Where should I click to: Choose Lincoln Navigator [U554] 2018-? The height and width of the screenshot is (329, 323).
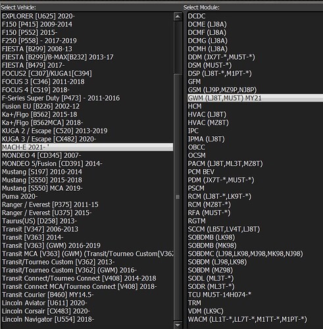click(x=48, y=319)
